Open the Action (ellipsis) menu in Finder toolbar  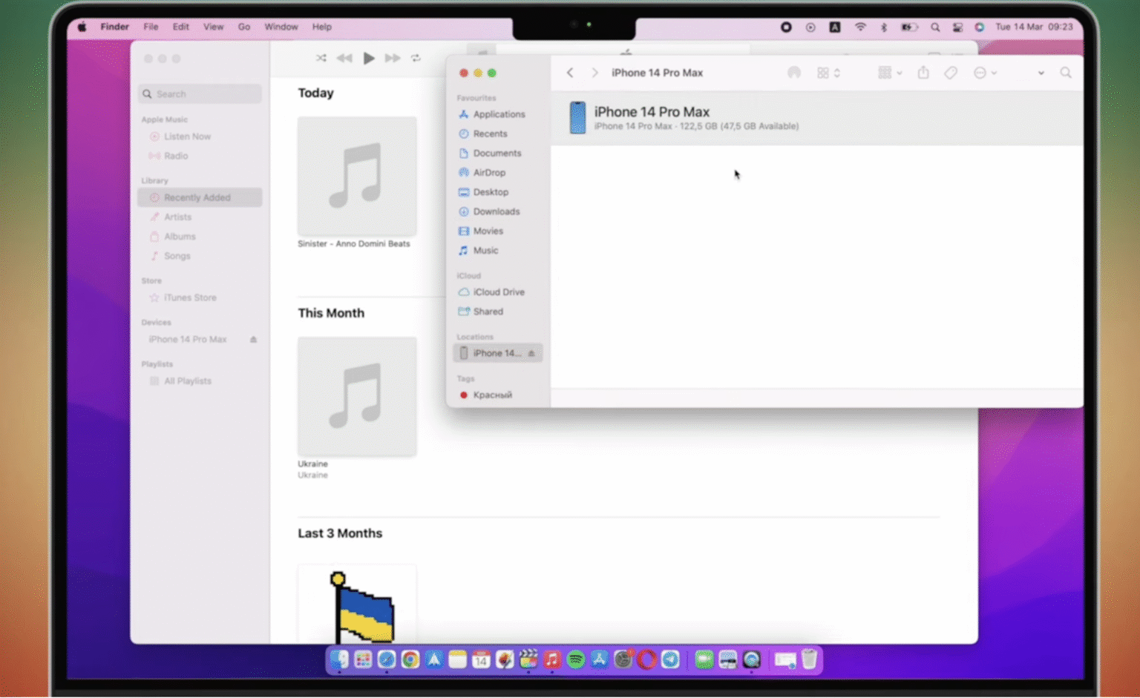985,73
